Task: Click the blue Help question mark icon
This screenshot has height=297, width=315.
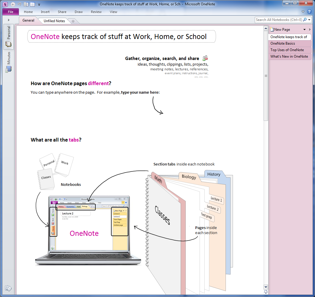Action: click(309, 12)
